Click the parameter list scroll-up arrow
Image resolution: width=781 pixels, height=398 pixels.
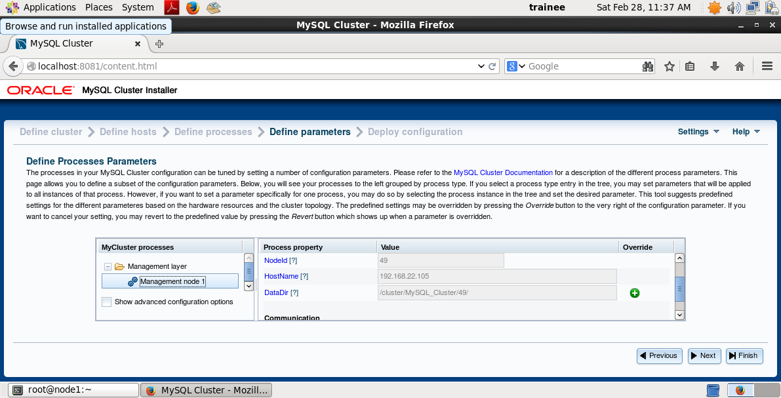pos(679,258)
